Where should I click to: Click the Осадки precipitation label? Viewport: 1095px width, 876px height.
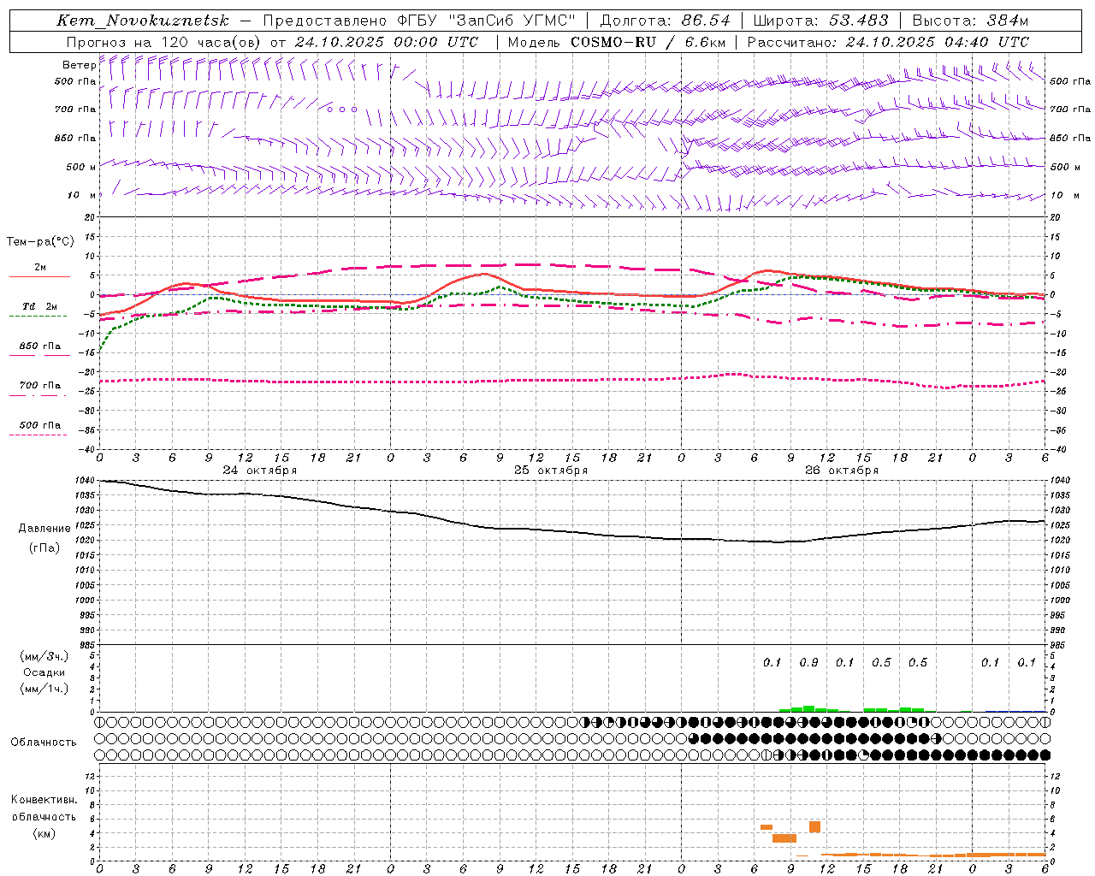tap(44, 672)
